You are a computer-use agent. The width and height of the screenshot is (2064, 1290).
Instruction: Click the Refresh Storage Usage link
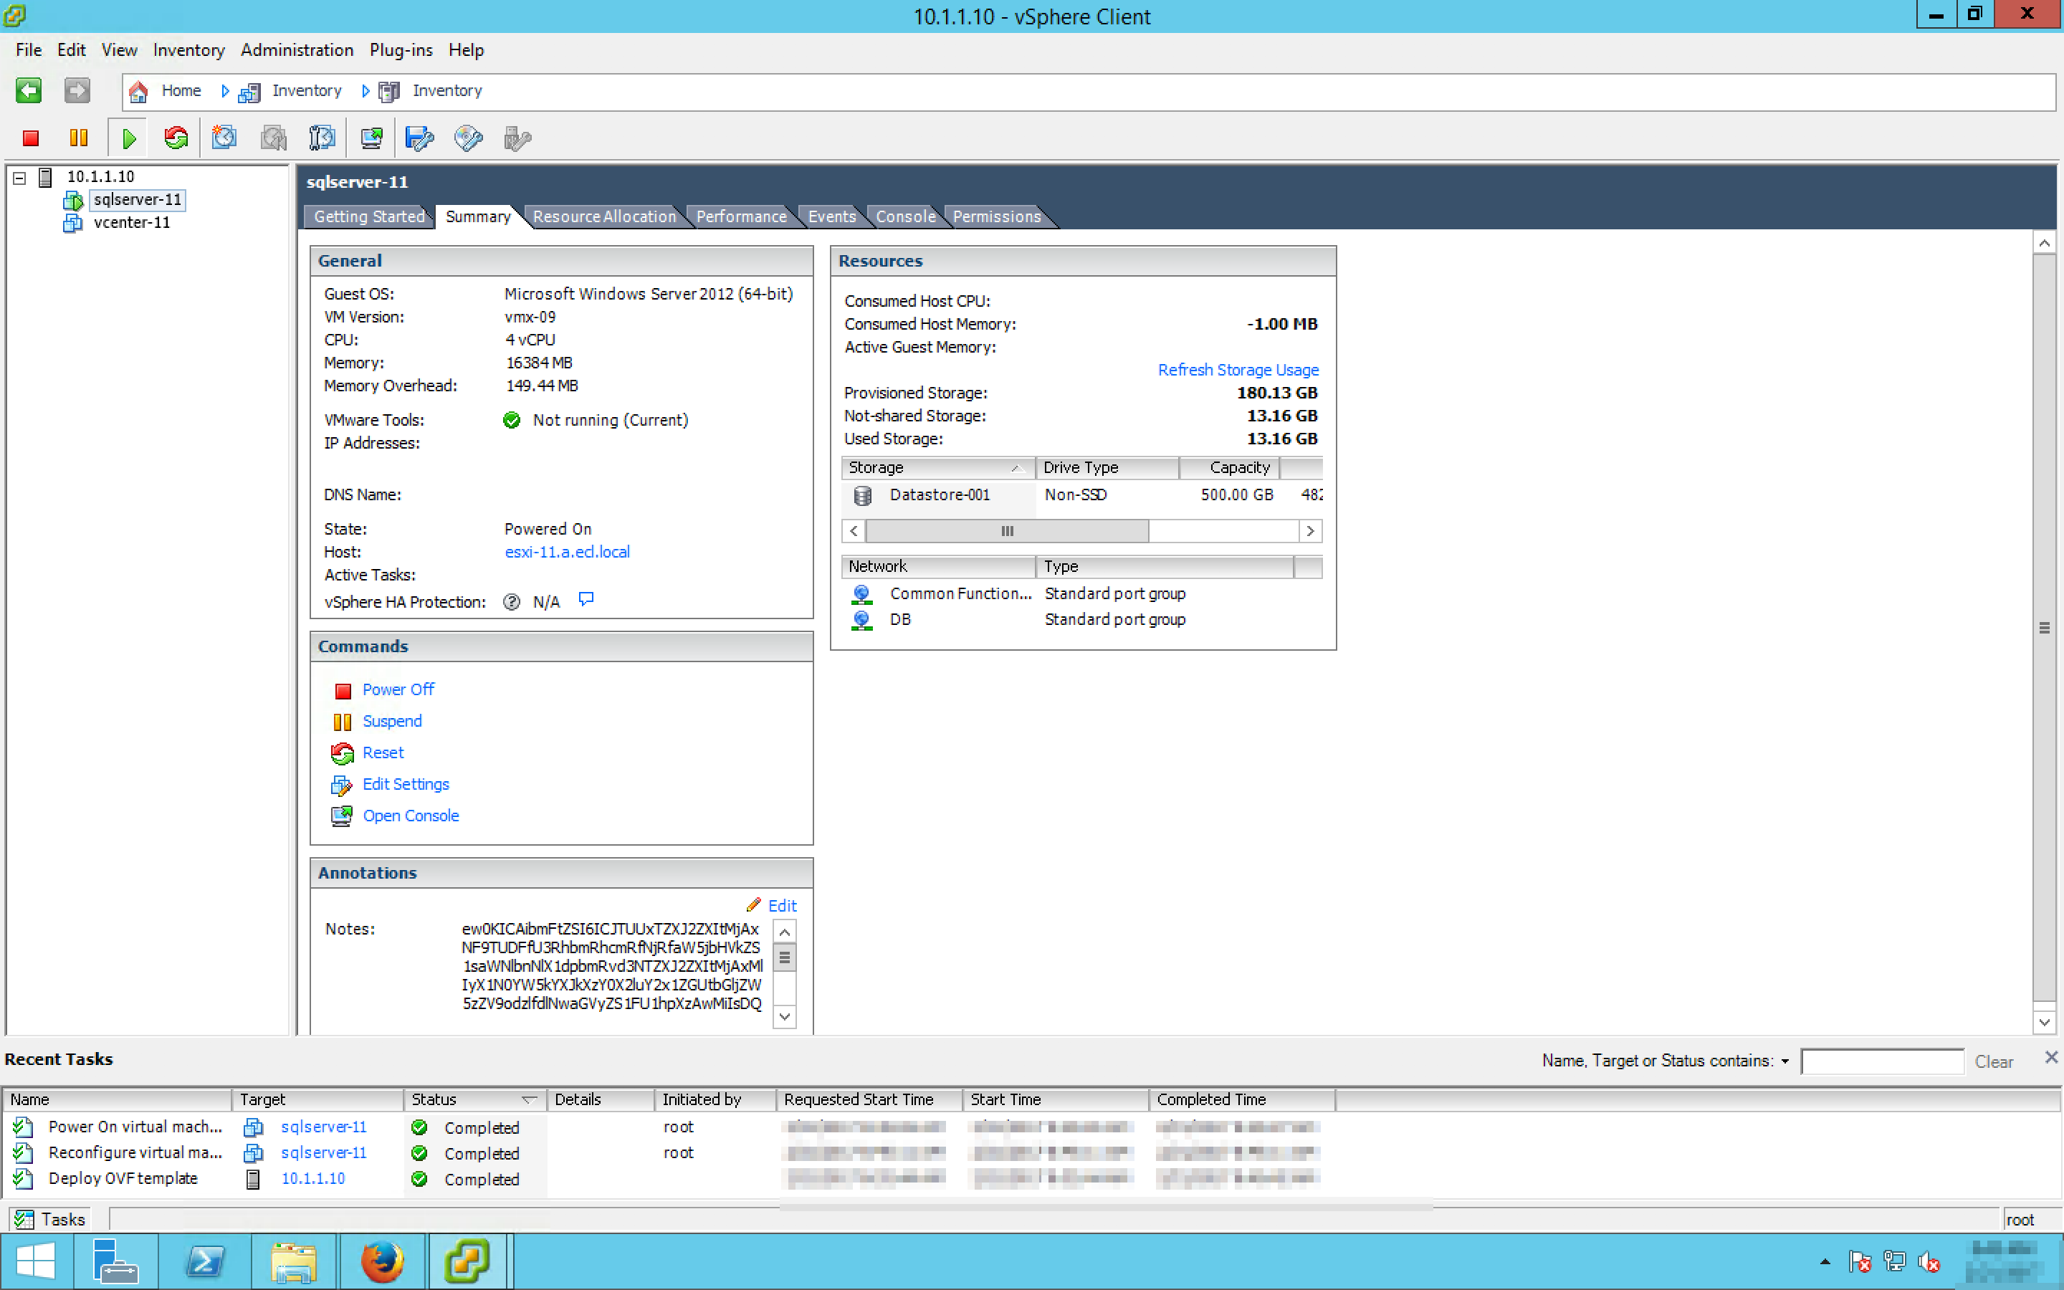1238,369
